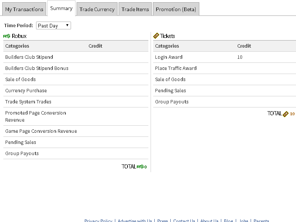This screenshot has width=296, height=222.
Task: Click the ticket icon beside Tickets total
Action: click(286, 114)
